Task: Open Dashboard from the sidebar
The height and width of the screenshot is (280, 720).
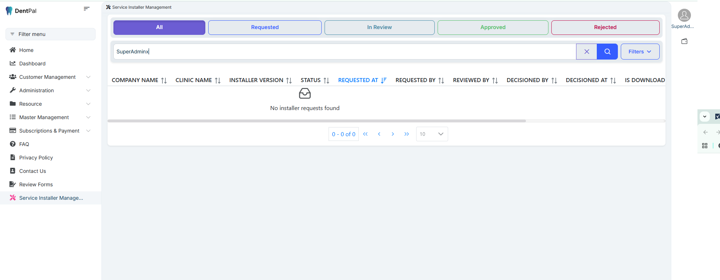Action: click(32, 64)
